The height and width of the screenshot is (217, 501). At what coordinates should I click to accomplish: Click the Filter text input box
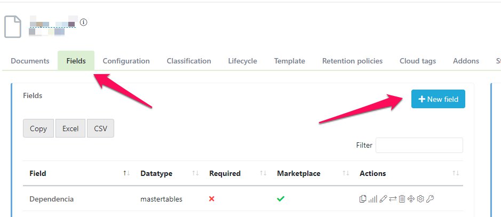tap(419, 145)
